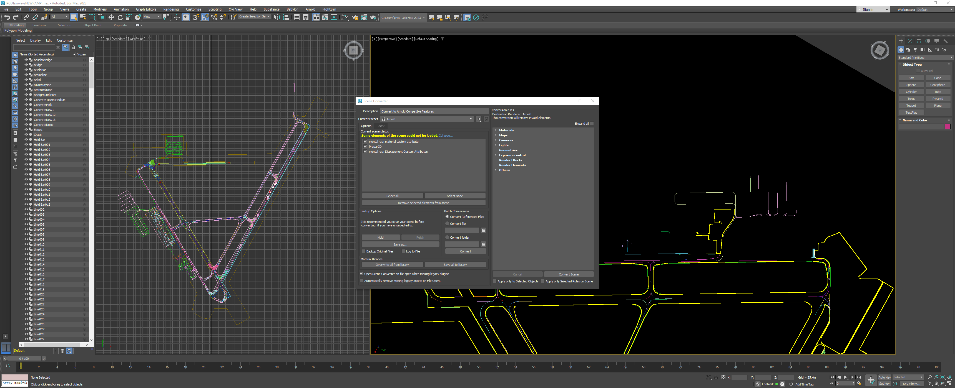The height and width of the screenshot is (388, 955).
Task: Open the Modify panel tab icon
Action: [x=910, y=41]
